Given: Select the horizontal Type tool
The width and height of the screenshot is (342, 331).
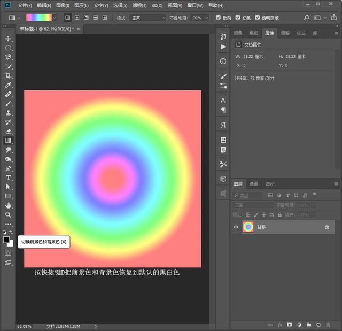Looking at the screenshot, I should (8, 178).
